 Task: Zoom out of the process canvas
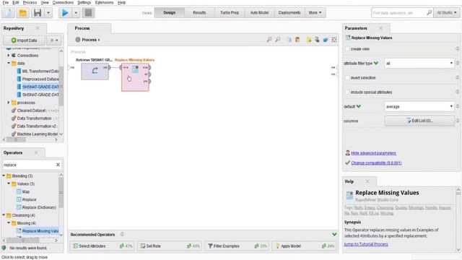coord(277,40)
